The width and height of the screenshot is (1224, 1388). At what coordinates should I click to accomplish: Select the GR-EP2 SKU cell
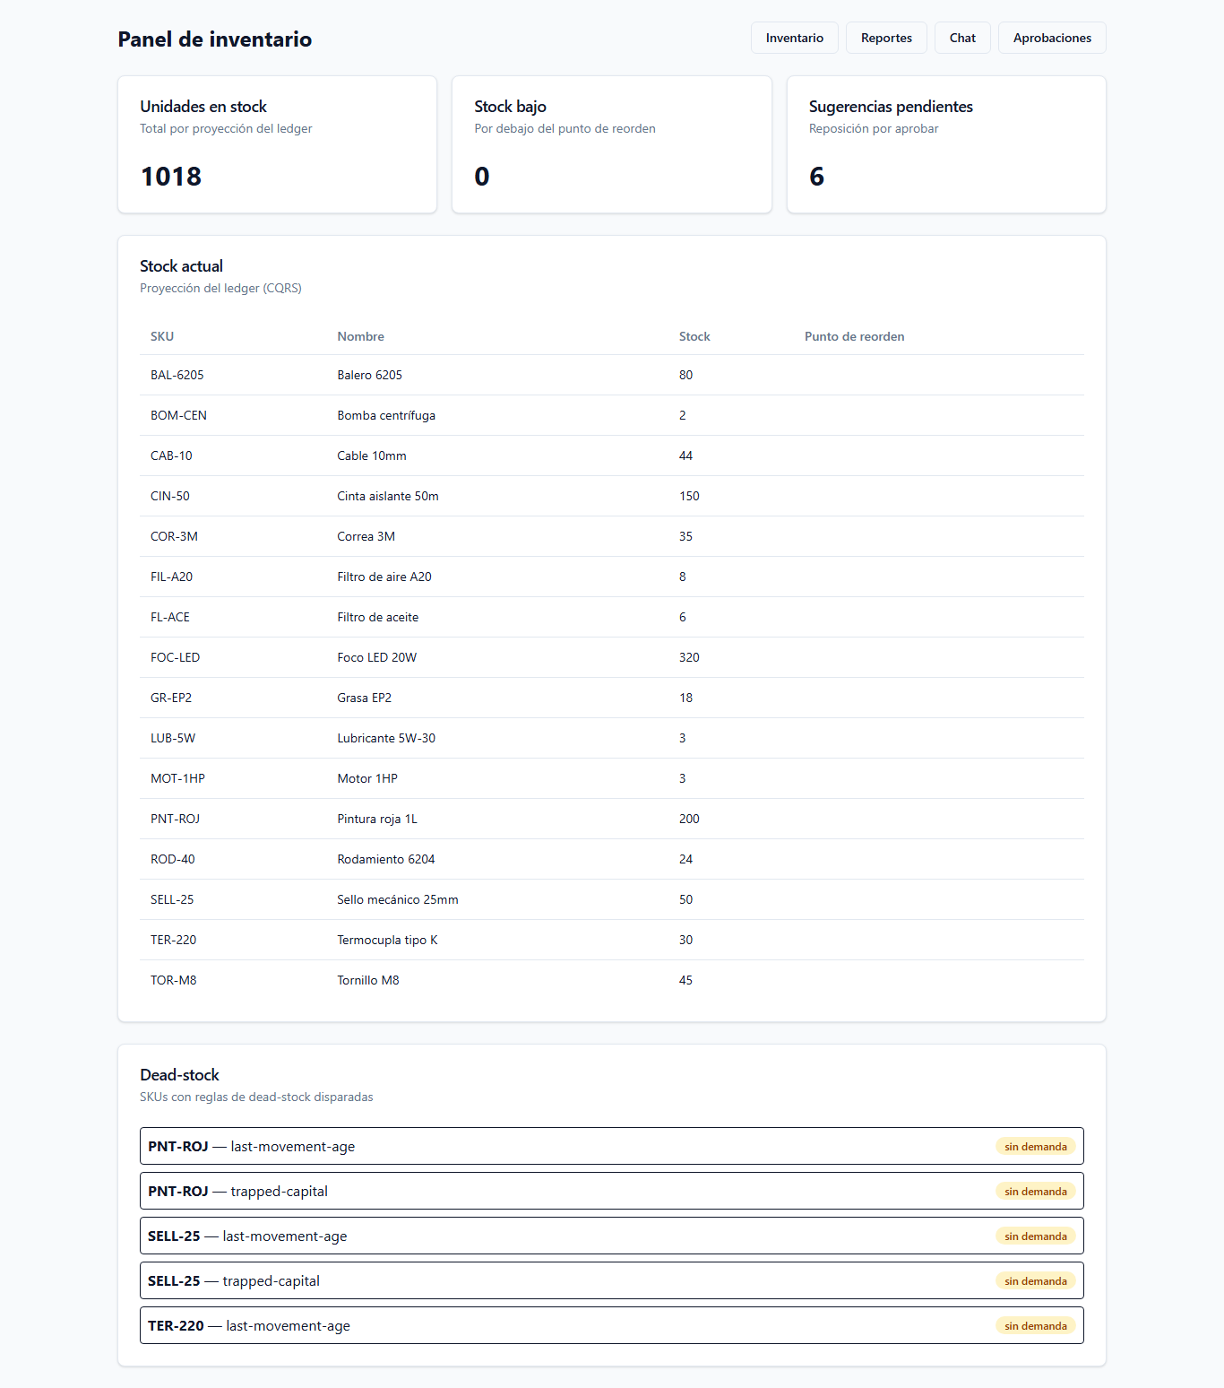(171, 698)
